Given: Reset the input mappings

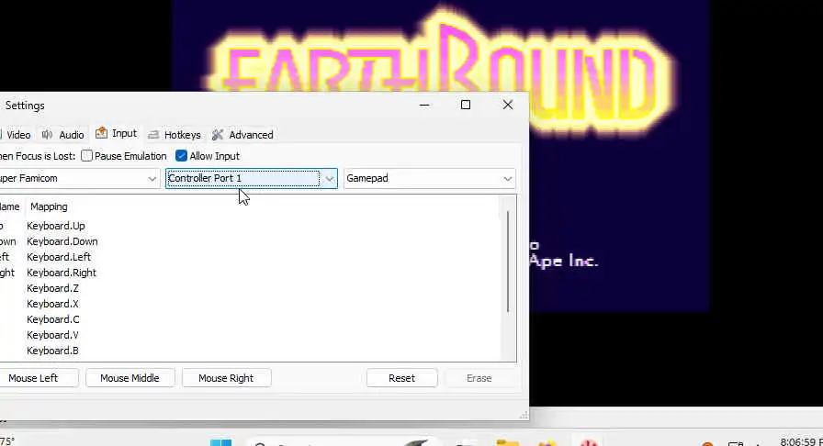Looking at the screenshot, I should (401, 378).
